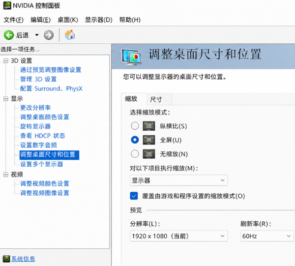Open the 对以下项目执行缩放 显示器 dropdown
The image size is (295, 266).
[179, 180]
